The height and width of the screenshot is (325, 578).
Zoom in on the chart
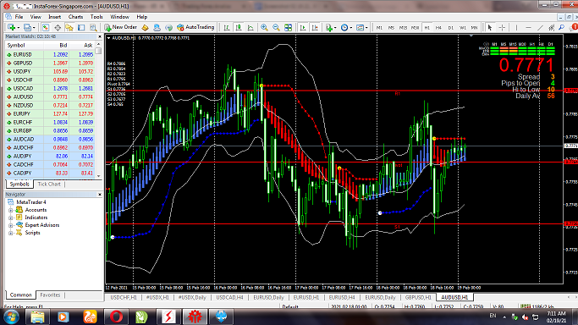(264, 27)
